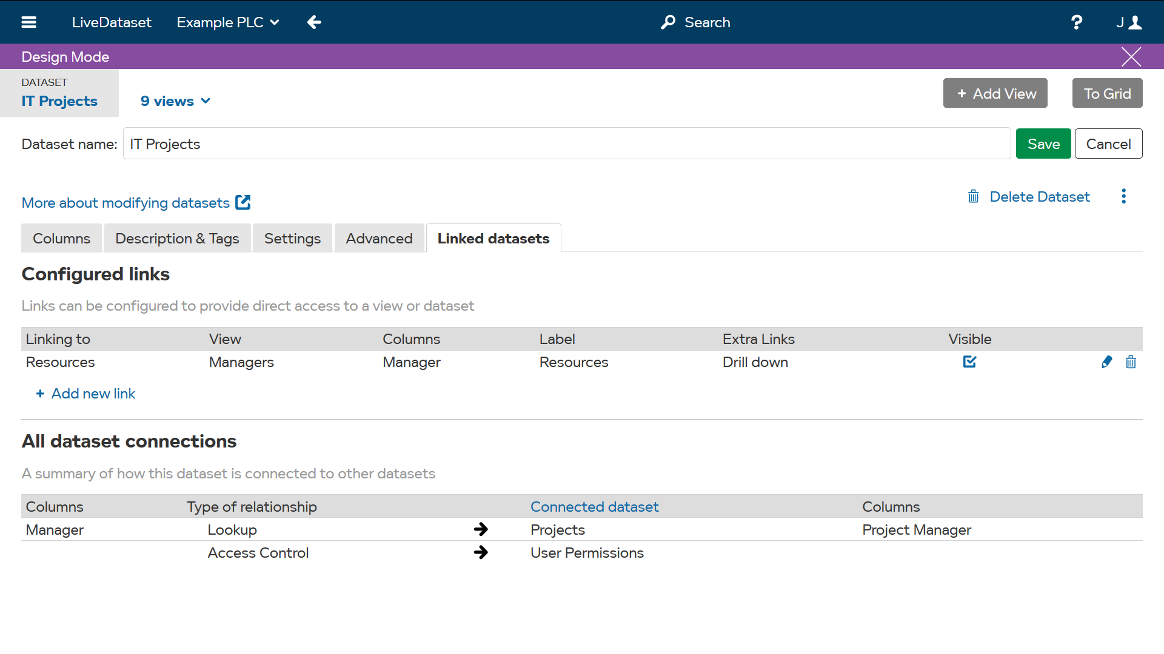Expand the 9 views dropdown

tap(175, 101)
